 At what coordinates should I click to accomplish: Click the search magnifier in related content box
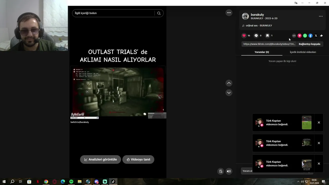pyautogui.click(x=159, y=13)
